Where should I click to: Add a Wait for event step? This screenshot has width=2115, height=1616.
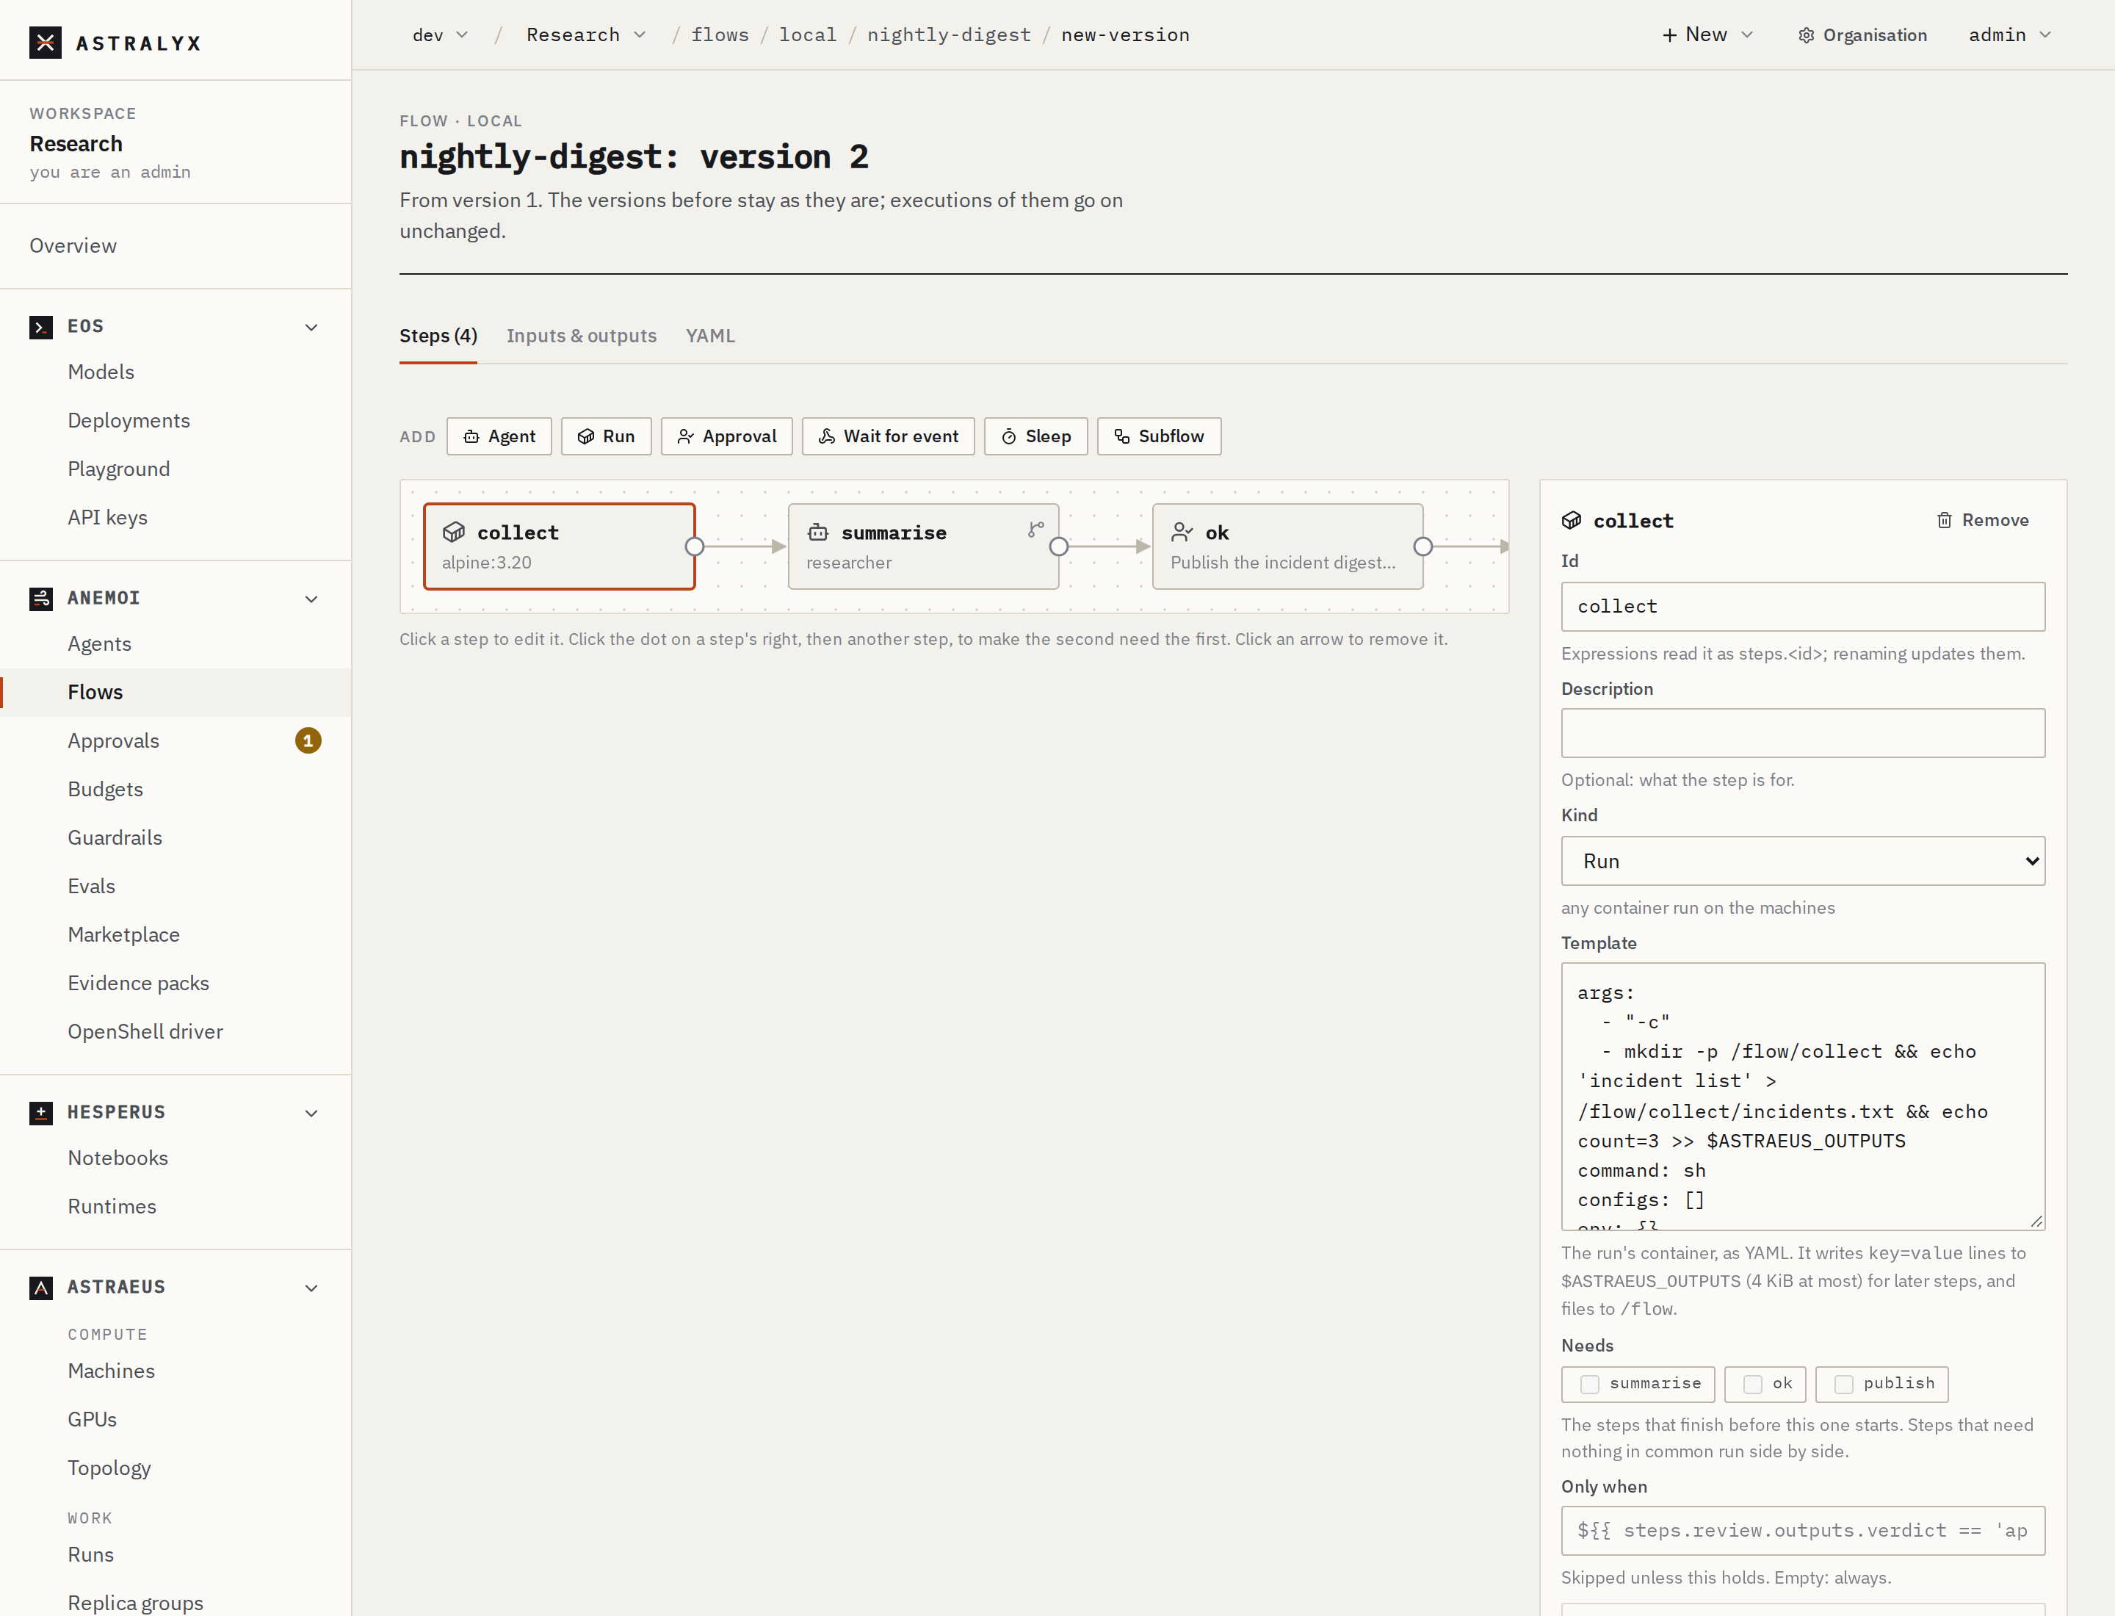tap(888, 437)
